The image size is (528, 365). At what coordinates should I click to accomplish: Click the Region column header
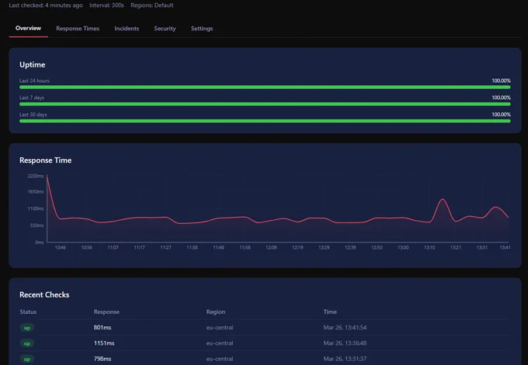point(216,312)
